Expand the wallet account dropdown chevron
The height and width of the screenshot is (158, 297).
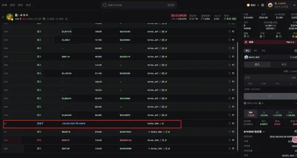pos(294,5)
